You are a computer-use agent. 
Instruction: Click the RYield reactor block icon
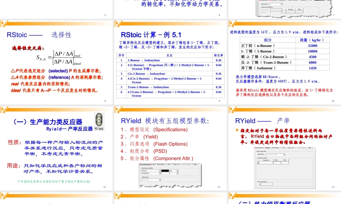coord(99,122)
